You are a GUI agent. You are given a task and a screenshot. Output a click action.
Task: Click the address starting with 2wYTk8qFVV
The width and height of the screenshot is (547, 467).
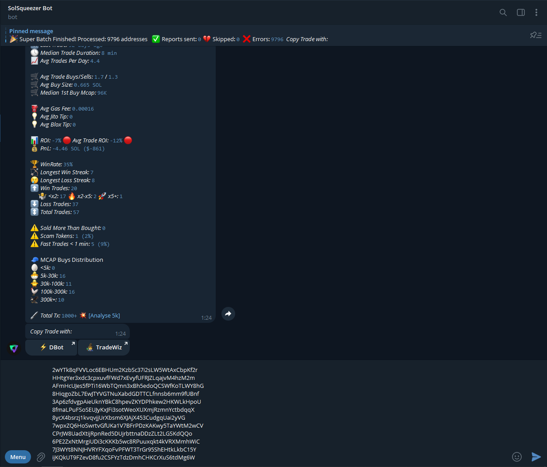[125, 370]
